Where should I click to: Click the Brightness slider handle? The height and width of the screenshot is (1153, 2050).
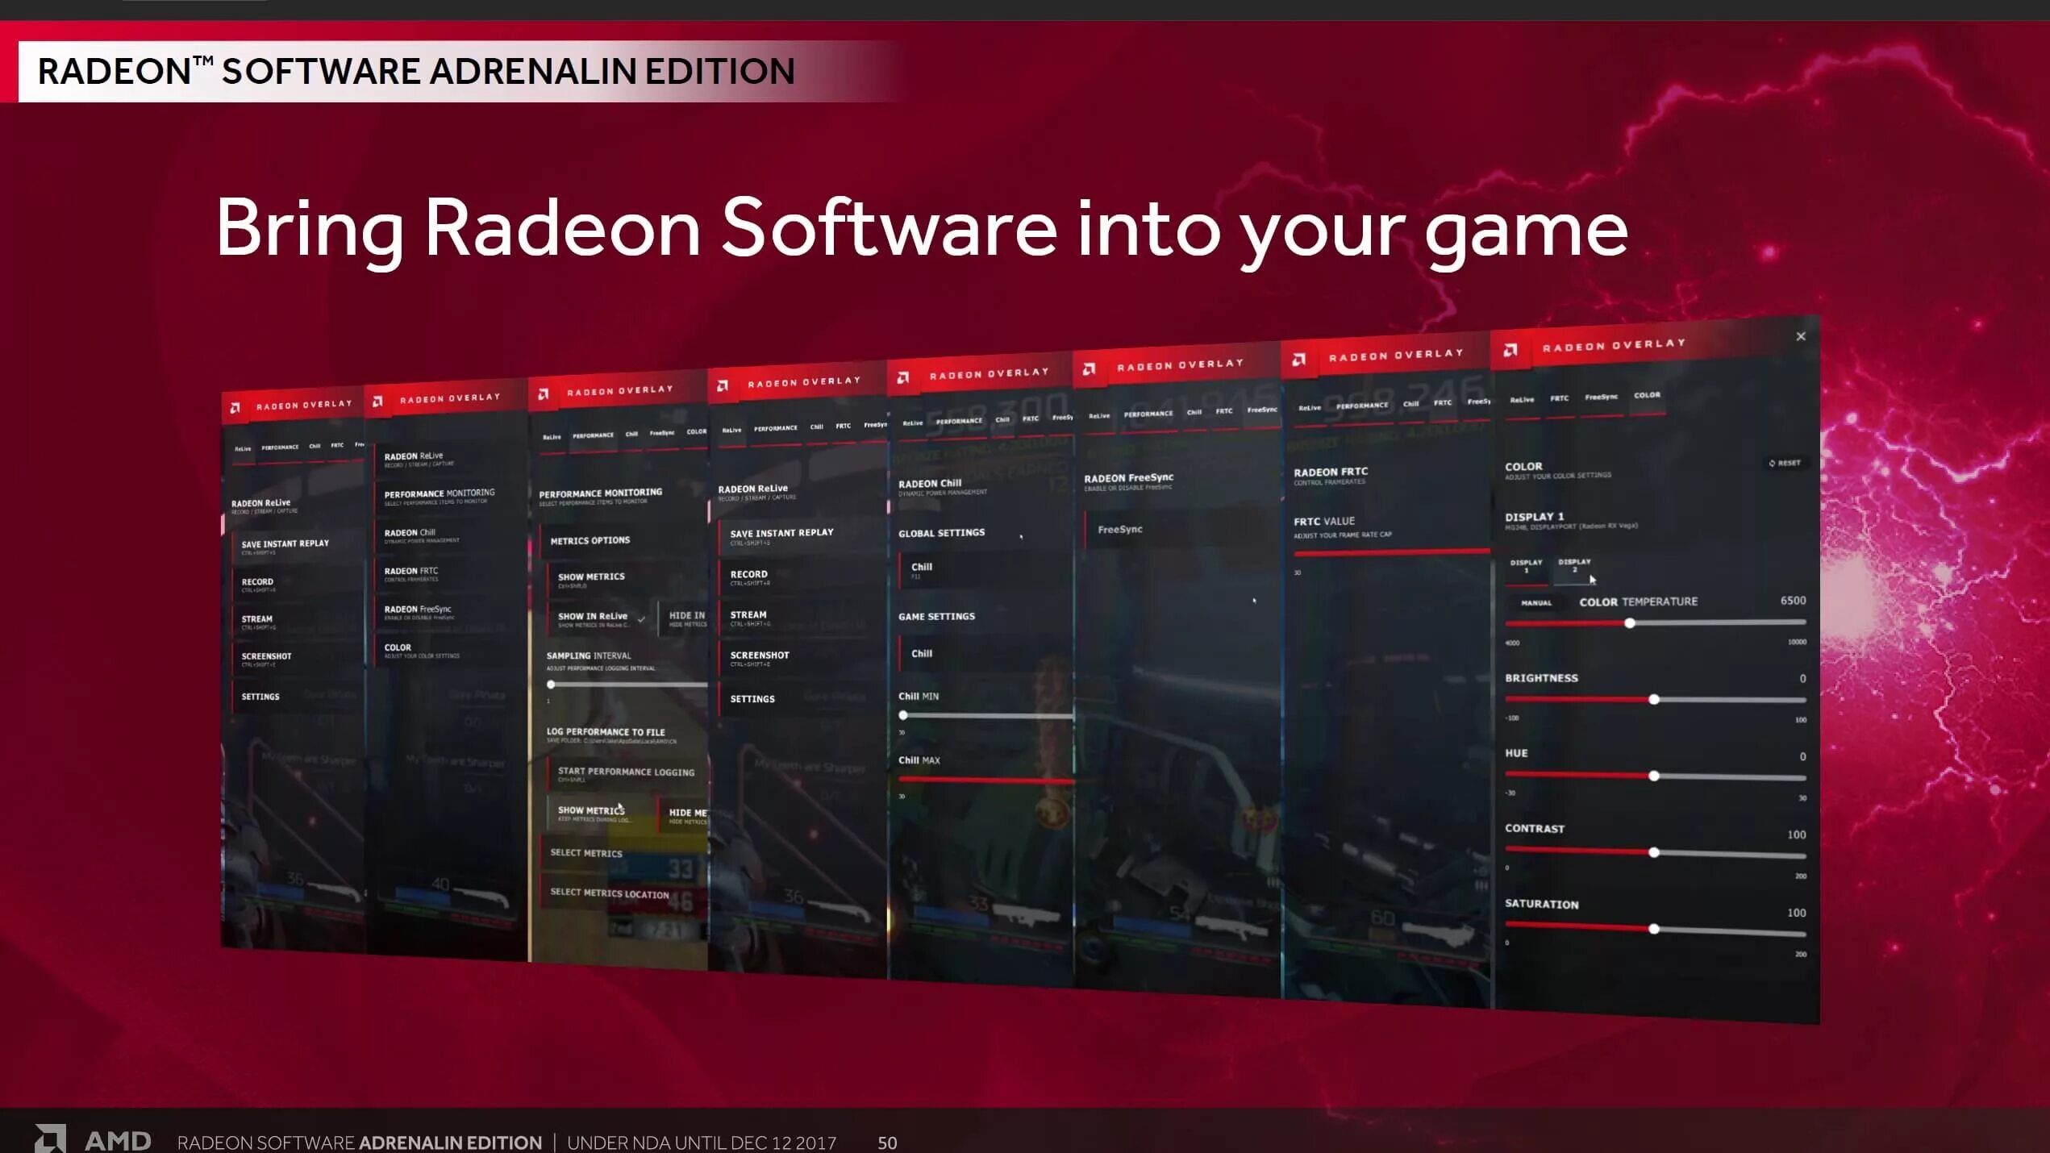pyautogui.click(x=1654, y=700)
